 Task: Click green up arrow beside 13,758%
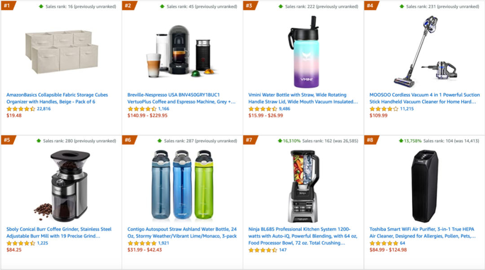pyautogui.click(x=401, y=141)
